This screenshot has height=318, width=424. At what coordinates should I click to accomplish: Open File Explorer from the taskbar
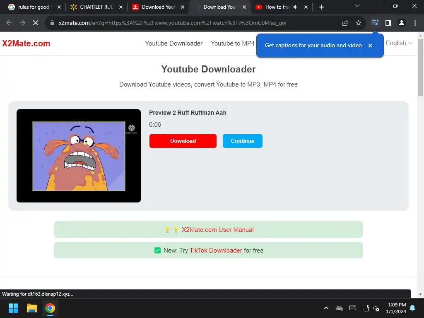click(31, 308)
